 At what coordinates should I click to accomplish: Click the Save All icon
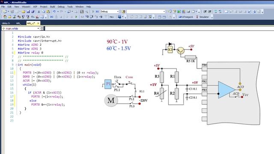(x=33, y=12)
